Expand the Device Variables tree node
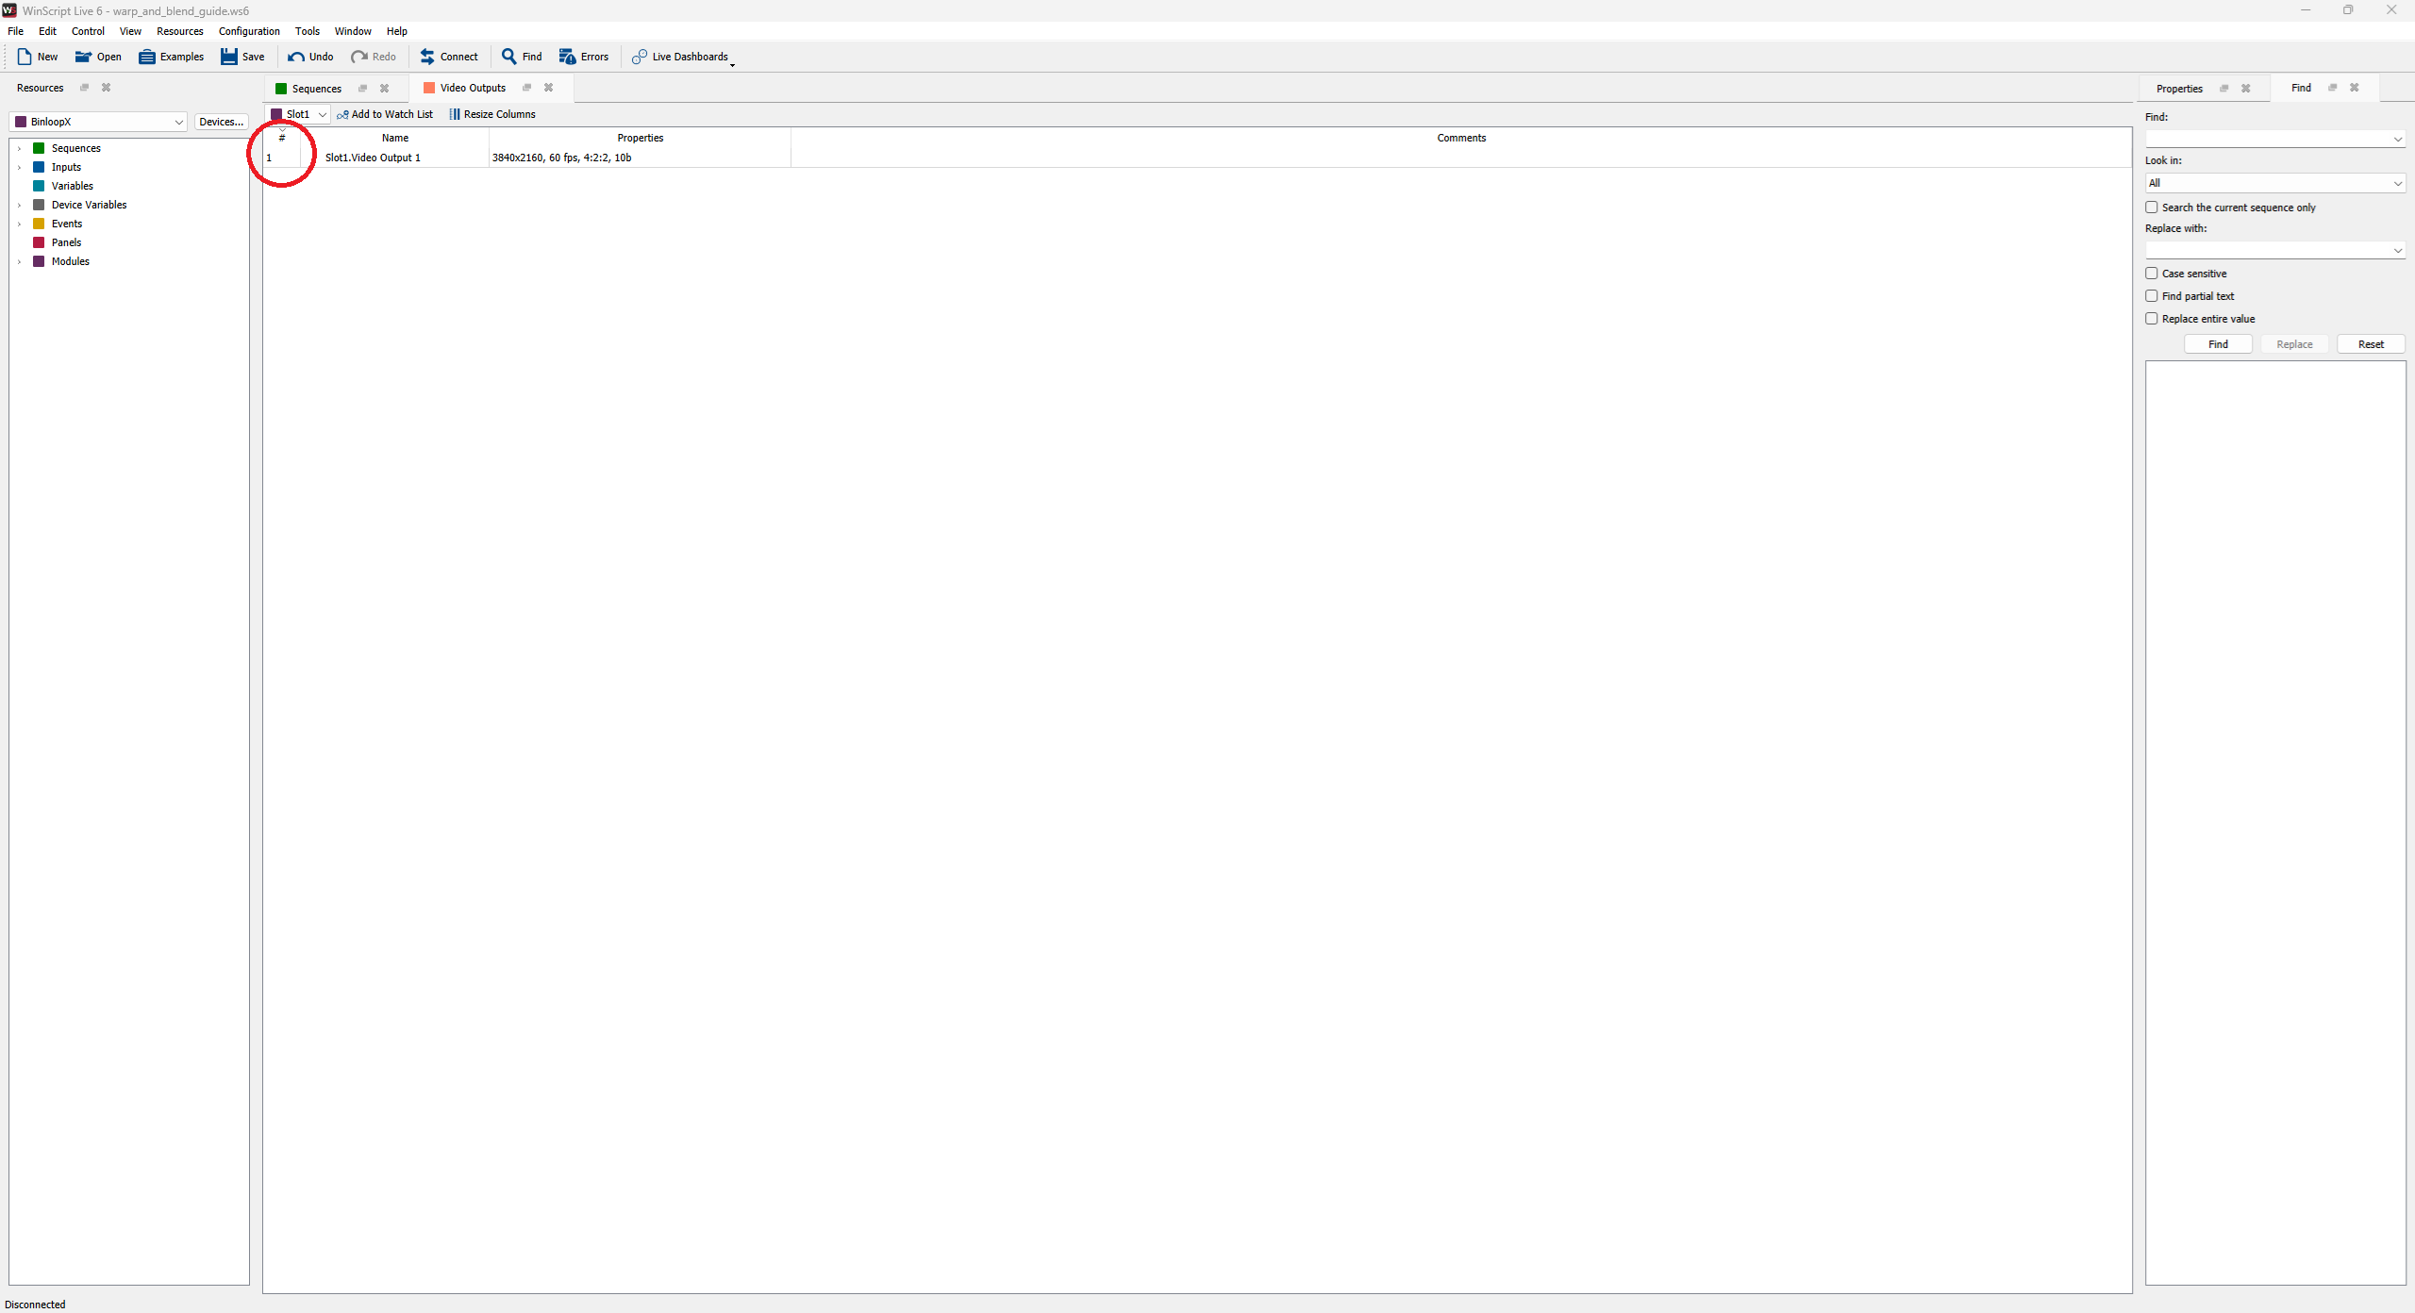Image resolution: width=2415 pixels, height=1313 pixels. click(x=19, y=205)
